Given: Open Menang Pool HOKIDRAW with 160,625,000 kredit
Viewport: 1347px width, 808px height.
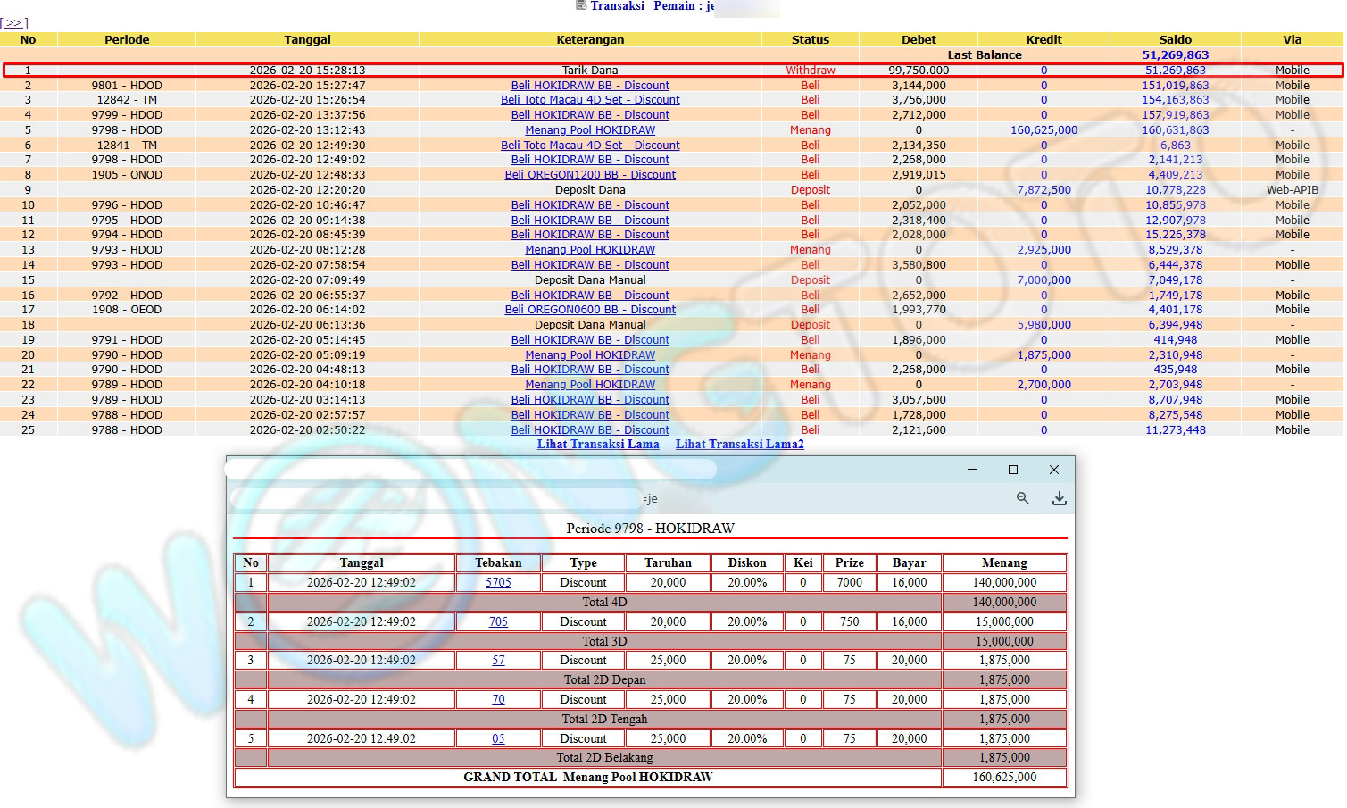Looking at the screenshot, I should [590, 130].
